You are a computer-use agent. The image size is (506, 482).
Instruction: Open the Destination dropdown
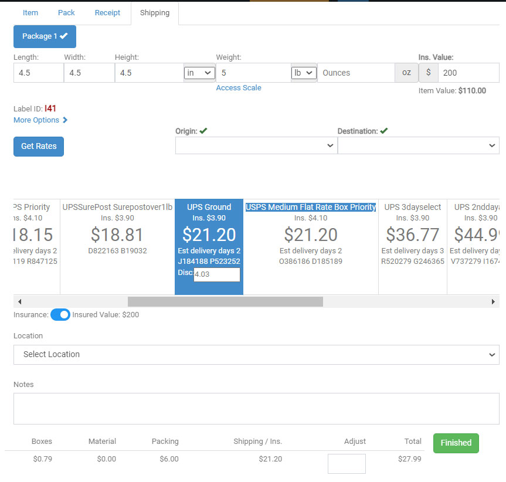[418, 145]
